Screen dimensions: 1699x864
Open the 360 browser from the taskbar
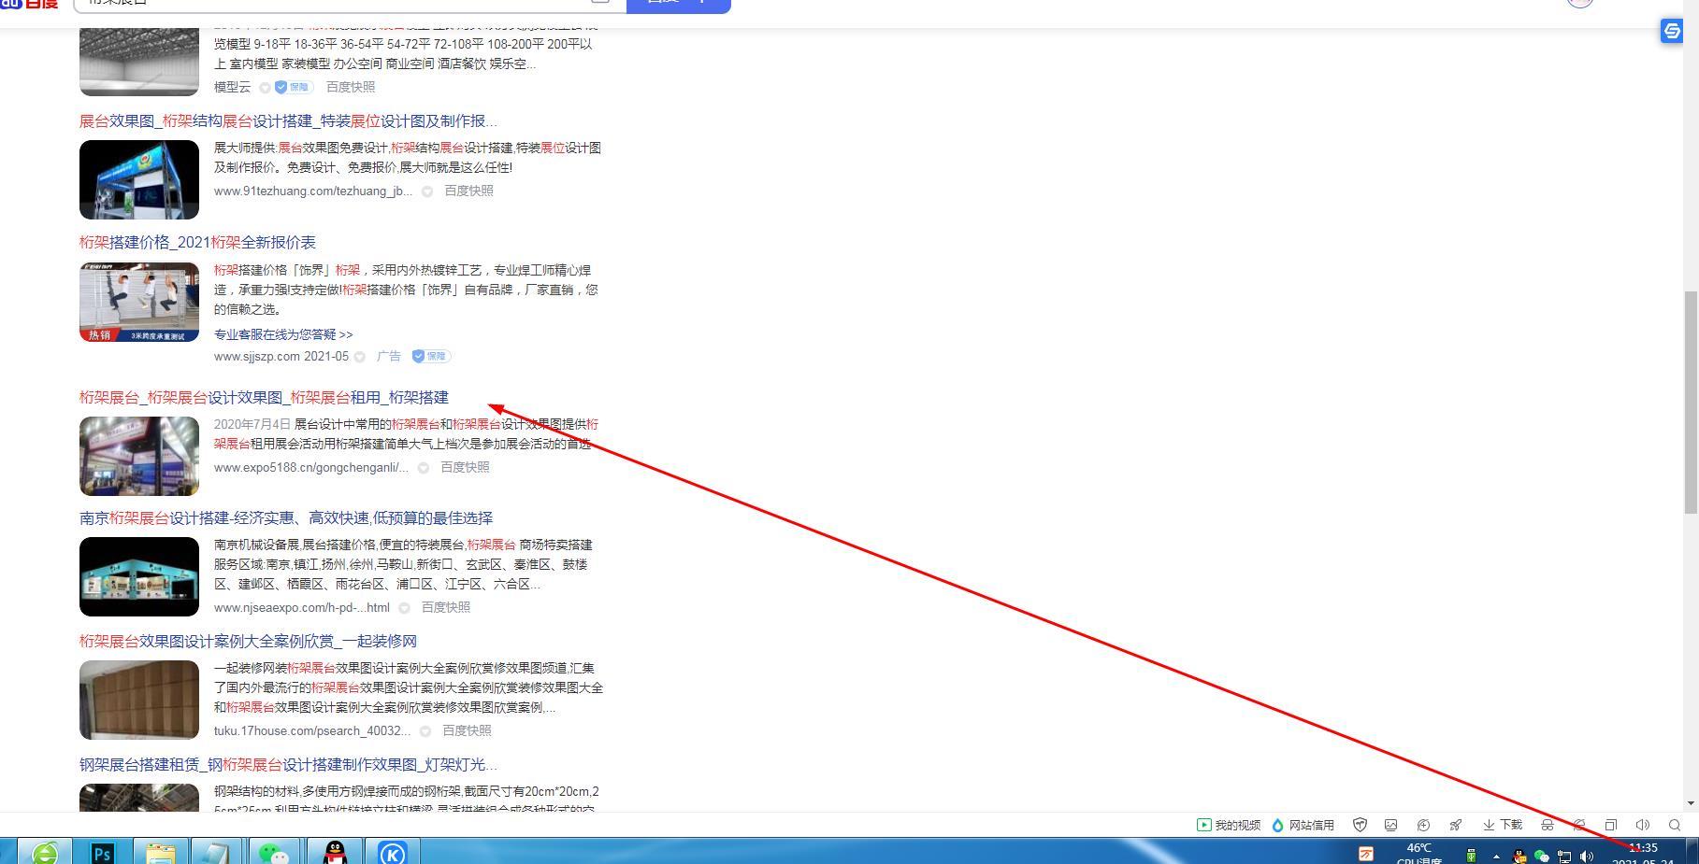point(45,852)
